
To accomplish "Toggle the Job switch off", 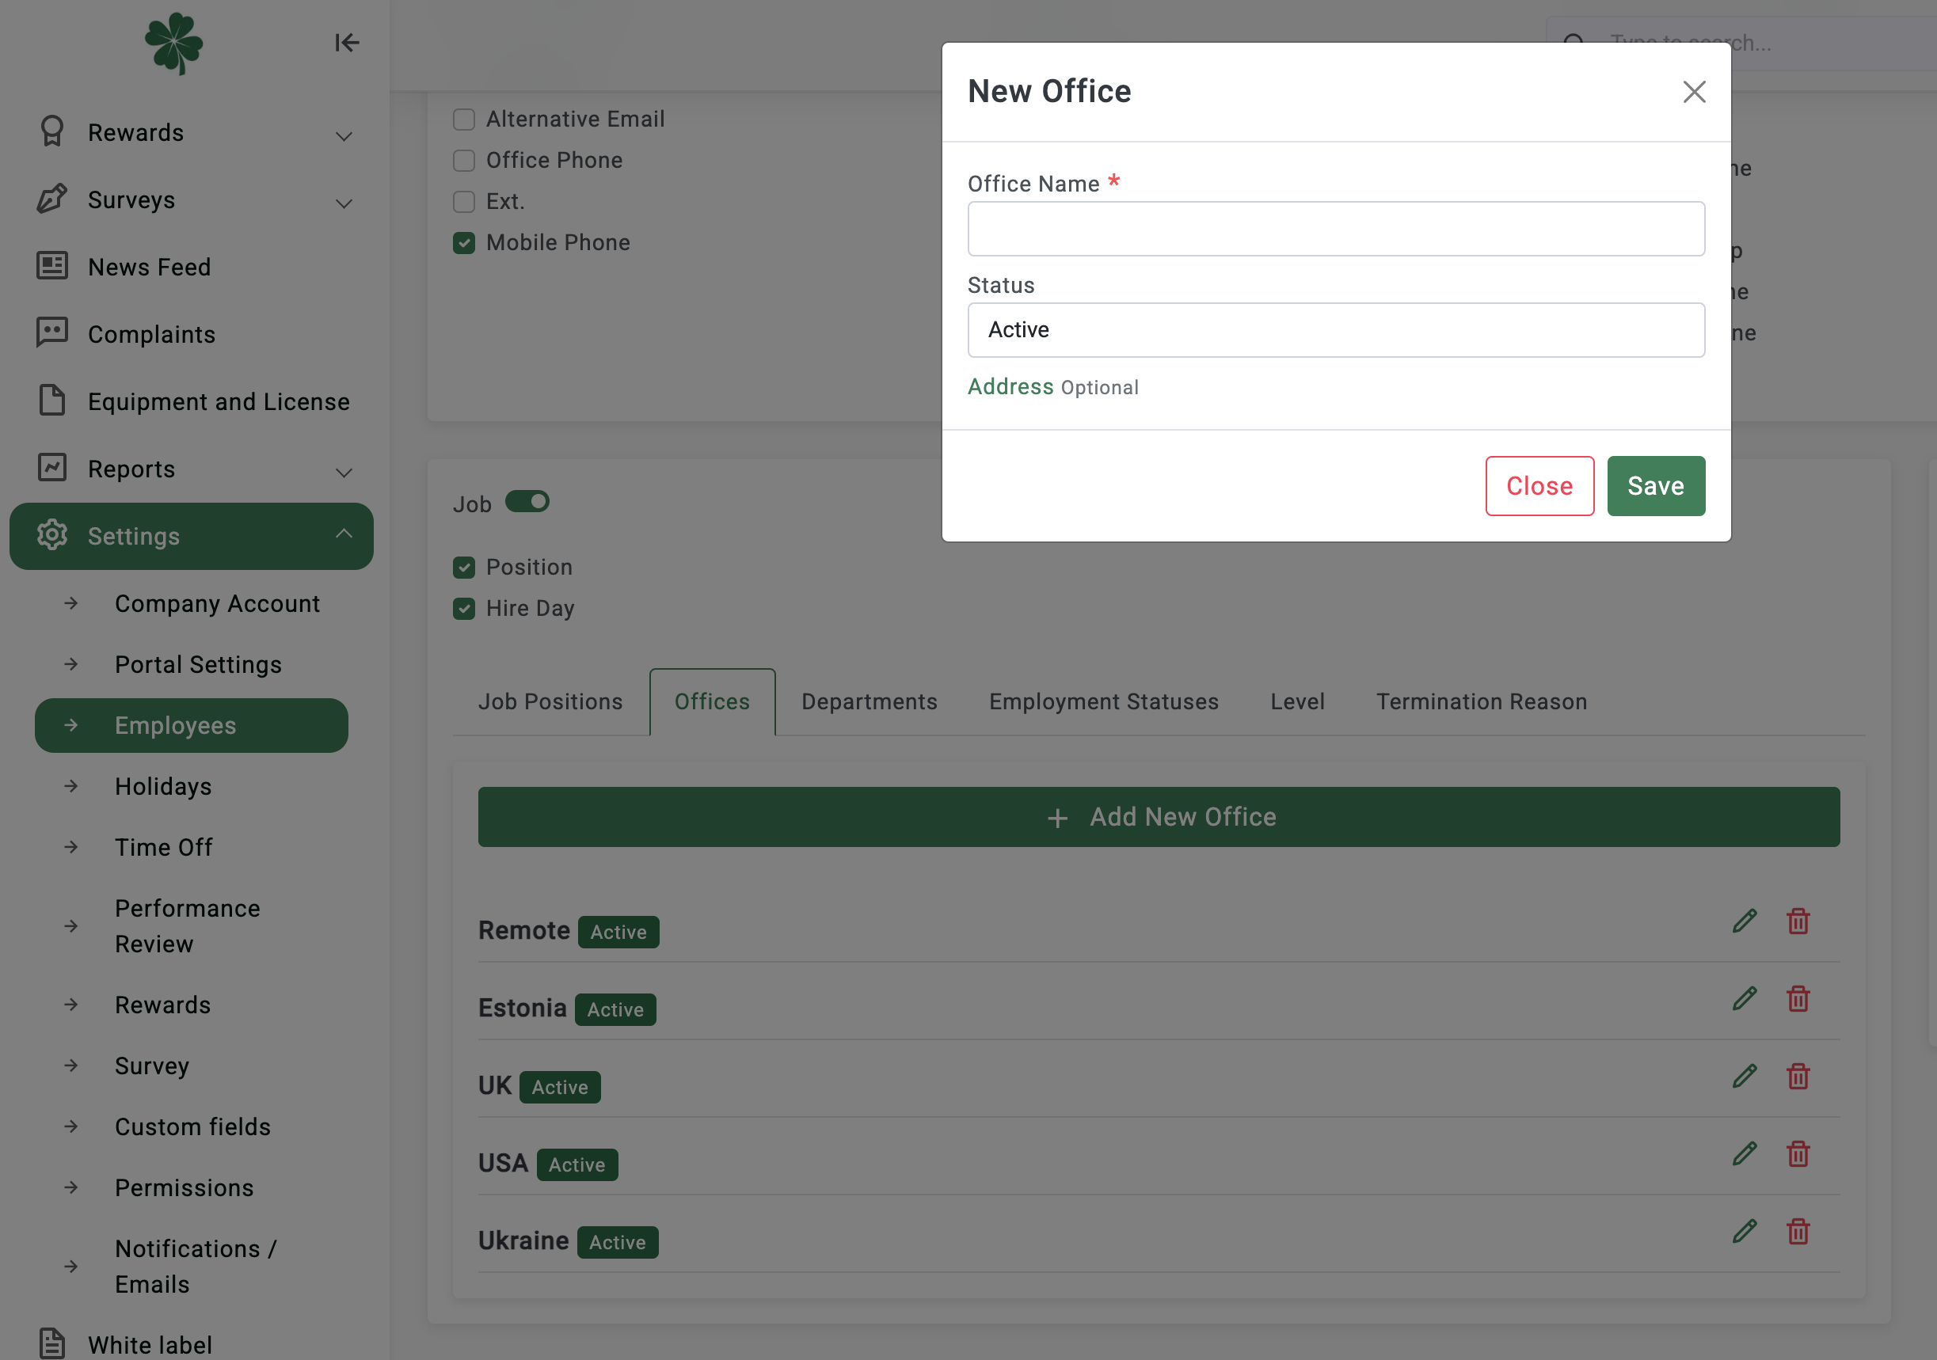I will pyautogui.click(x=527, y=502).
